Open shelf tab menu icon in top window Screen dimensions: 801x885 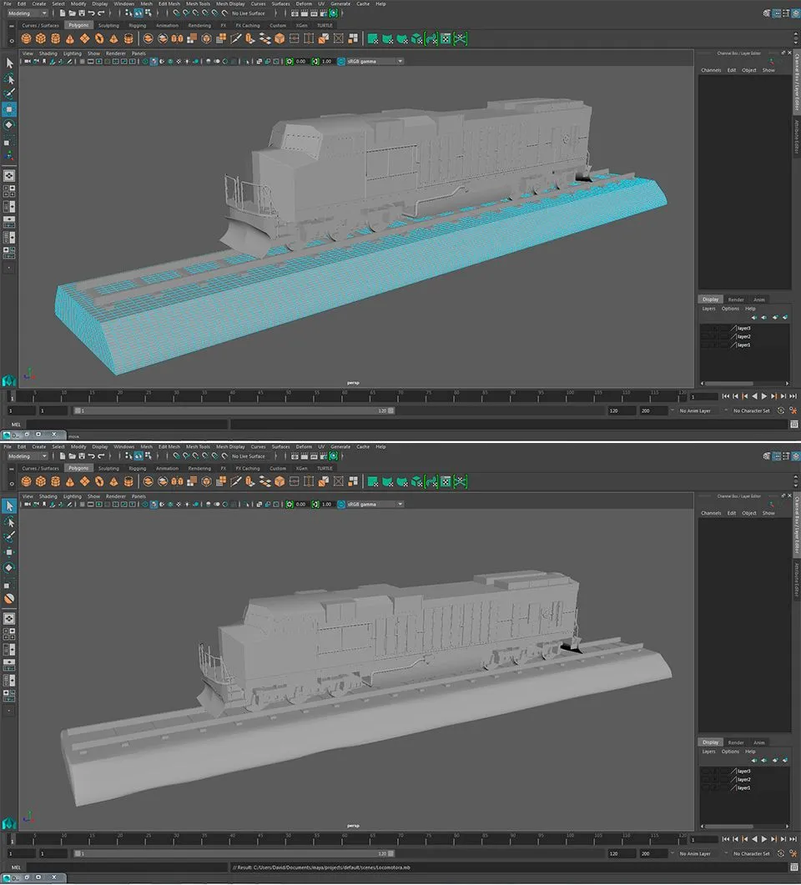pos(12,26)
